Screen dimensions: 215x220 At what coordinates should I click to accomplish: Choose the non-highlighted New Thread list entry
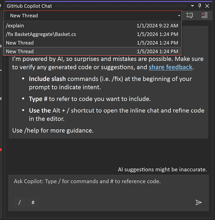(x=92, y=43)
